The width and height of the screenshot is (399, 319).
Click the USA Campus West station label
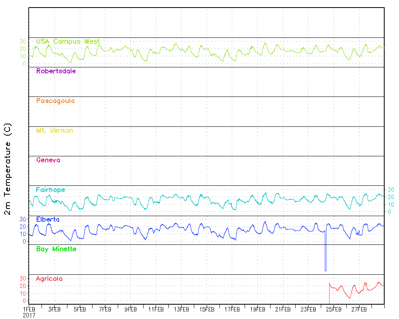pyautogui.click(x=68, y=41)
